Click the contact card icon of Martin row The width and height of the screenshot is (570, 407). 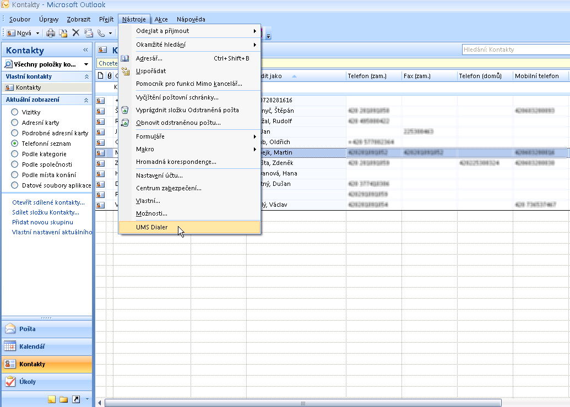tap(101, 153)
